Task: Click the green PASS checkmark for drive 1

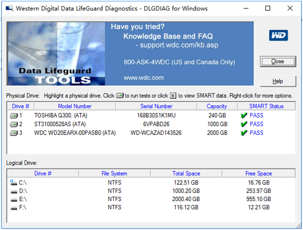Action: point(245,115)
